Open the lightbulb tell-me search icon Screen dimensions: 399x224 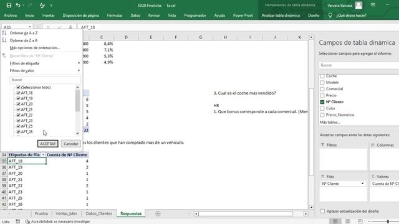click(330, 16)
